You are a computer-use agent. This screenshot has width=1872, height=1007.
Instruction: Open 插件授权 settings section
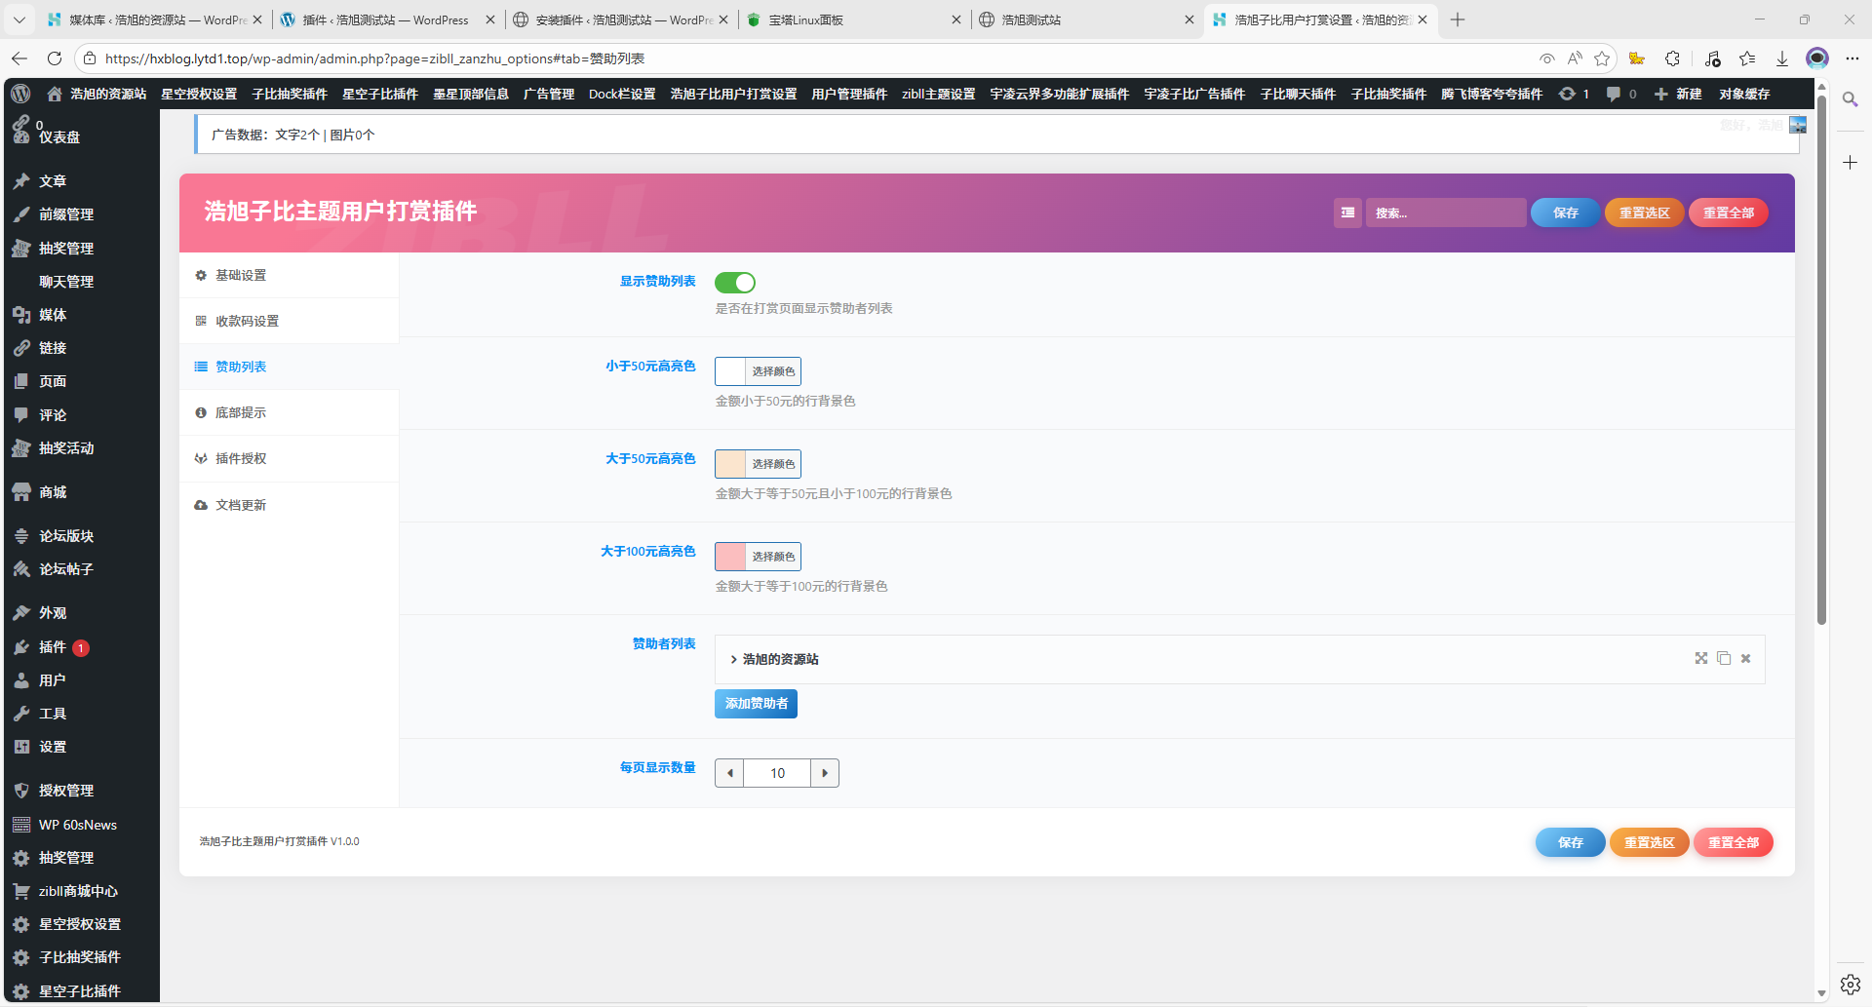[241, 459]
